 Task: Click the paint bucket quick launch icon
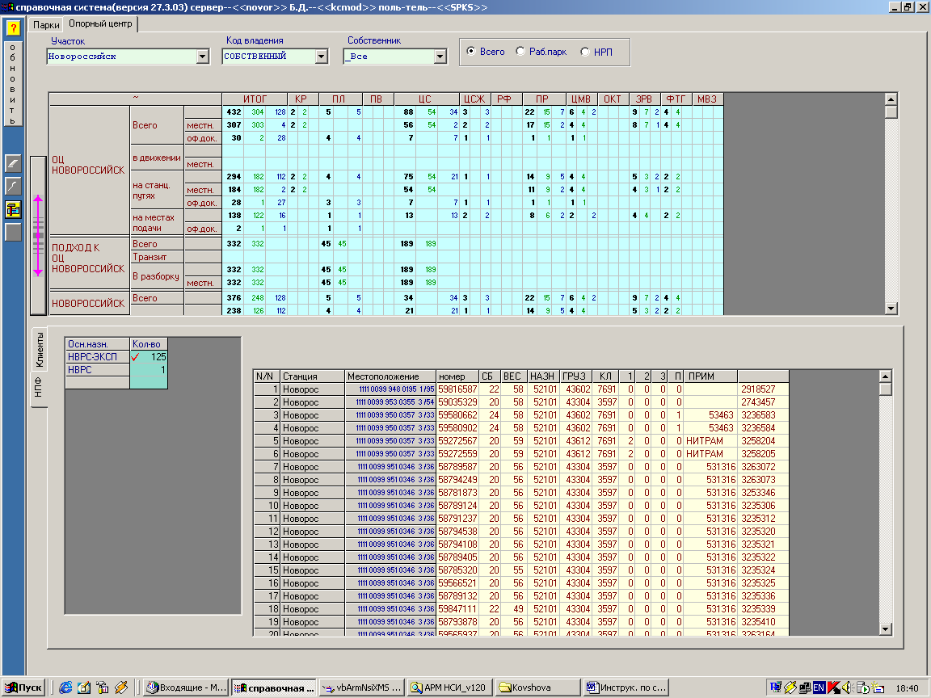click(x=103, y=688)
